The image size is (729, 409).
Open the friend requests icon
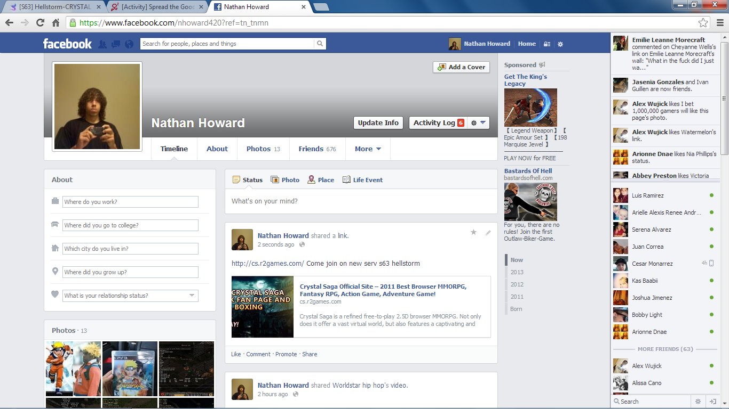(102, 44)
